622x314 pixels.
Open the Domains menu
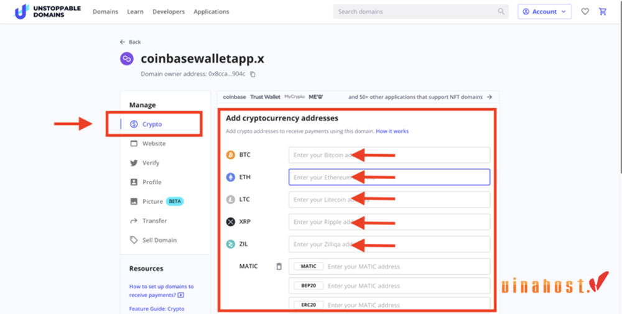coord(105,11)
